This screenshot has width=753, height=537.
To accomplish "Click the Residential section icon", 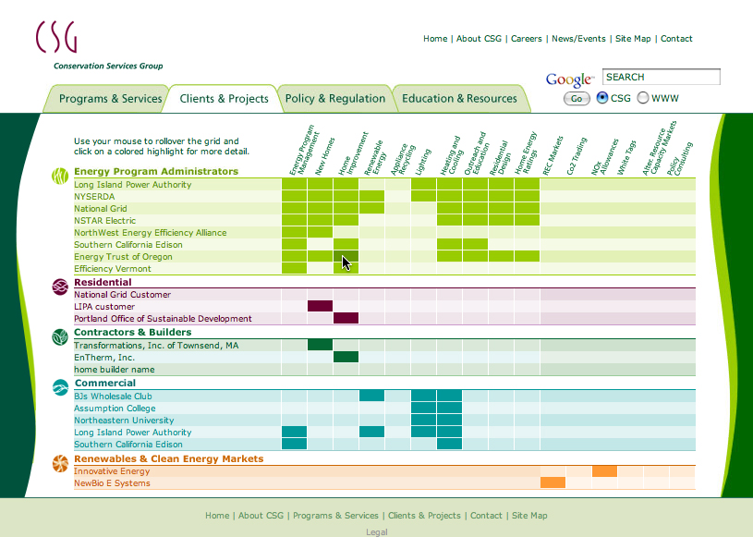I will click(60, 287).
